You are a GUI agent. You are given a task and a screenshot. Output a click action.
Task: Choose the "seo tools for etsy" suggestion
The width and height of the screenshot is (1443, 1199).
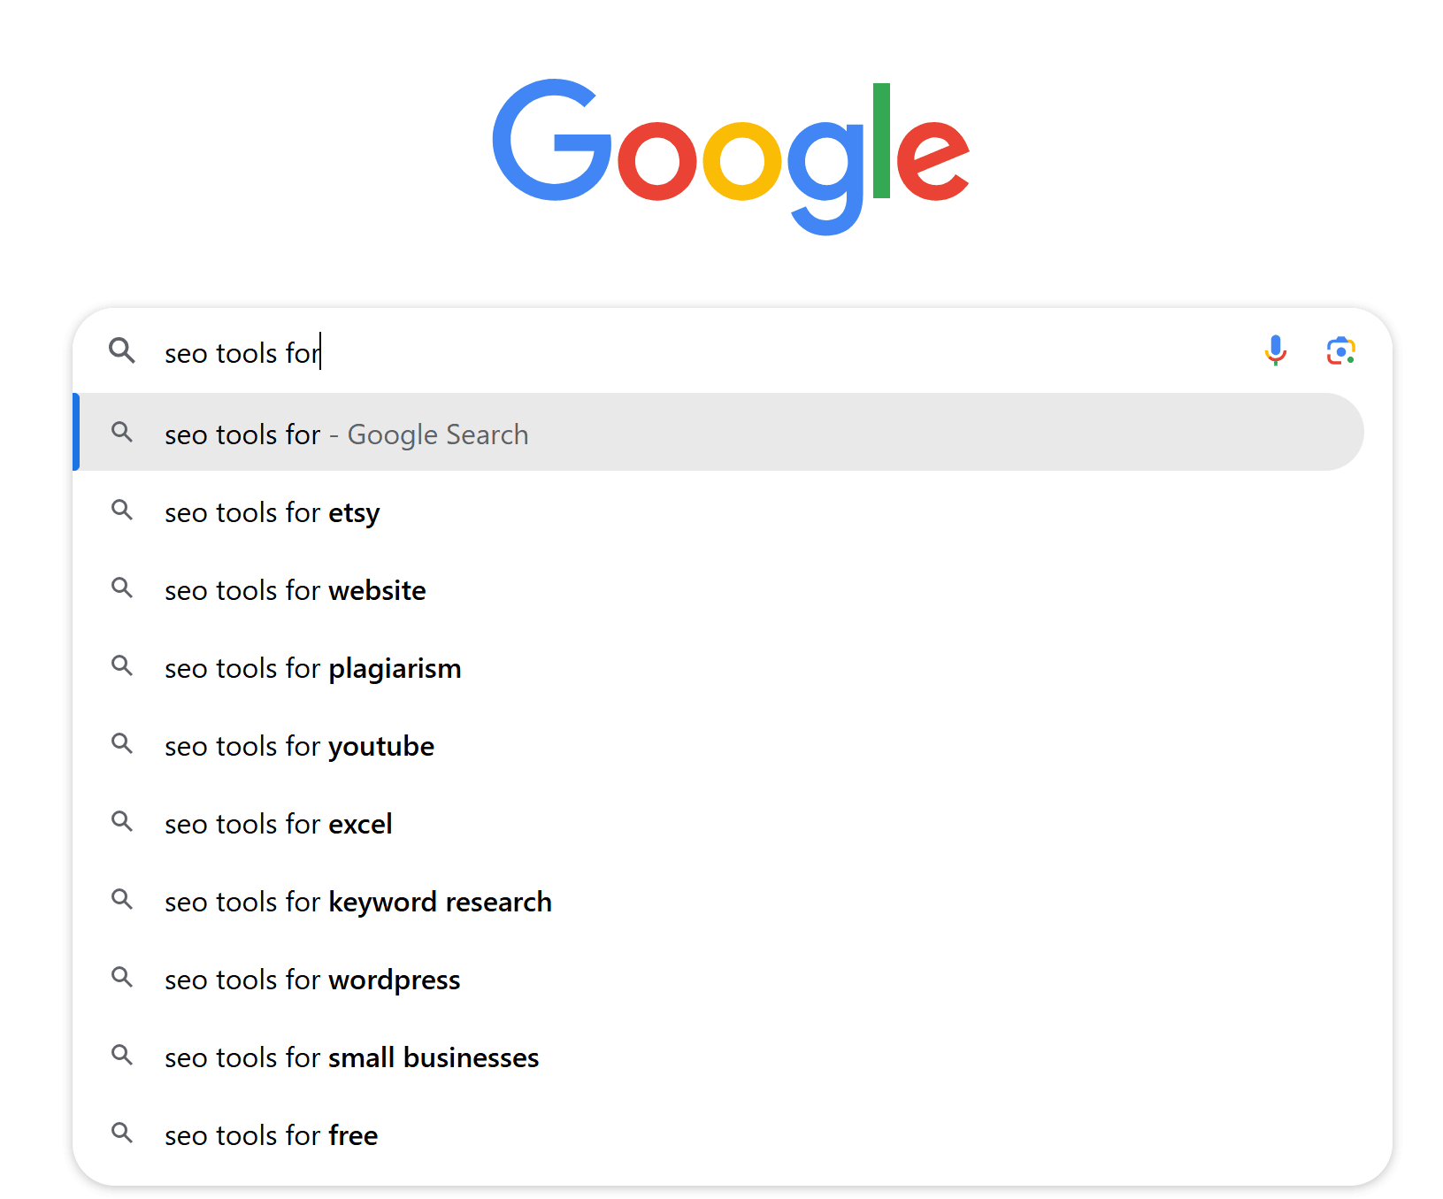[x=718, y=511]
